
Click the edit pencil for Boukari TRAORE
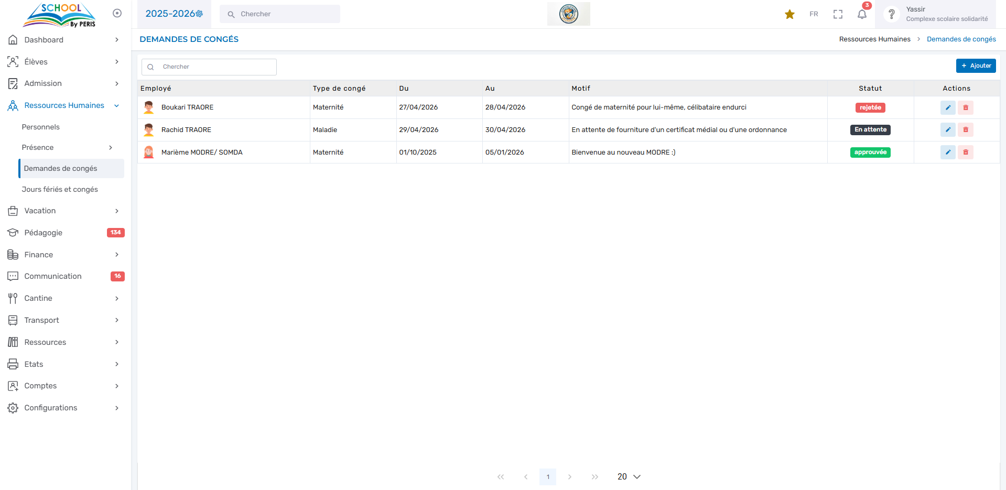point(947,107)
